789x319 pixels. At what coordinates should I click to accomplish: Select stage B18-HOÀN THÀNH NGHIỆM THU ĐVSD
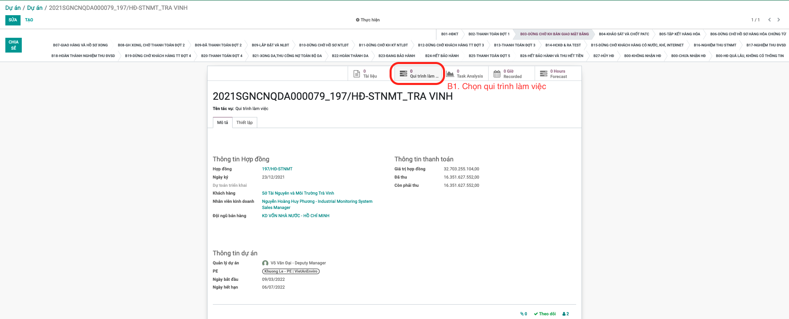tap(83, 56)
